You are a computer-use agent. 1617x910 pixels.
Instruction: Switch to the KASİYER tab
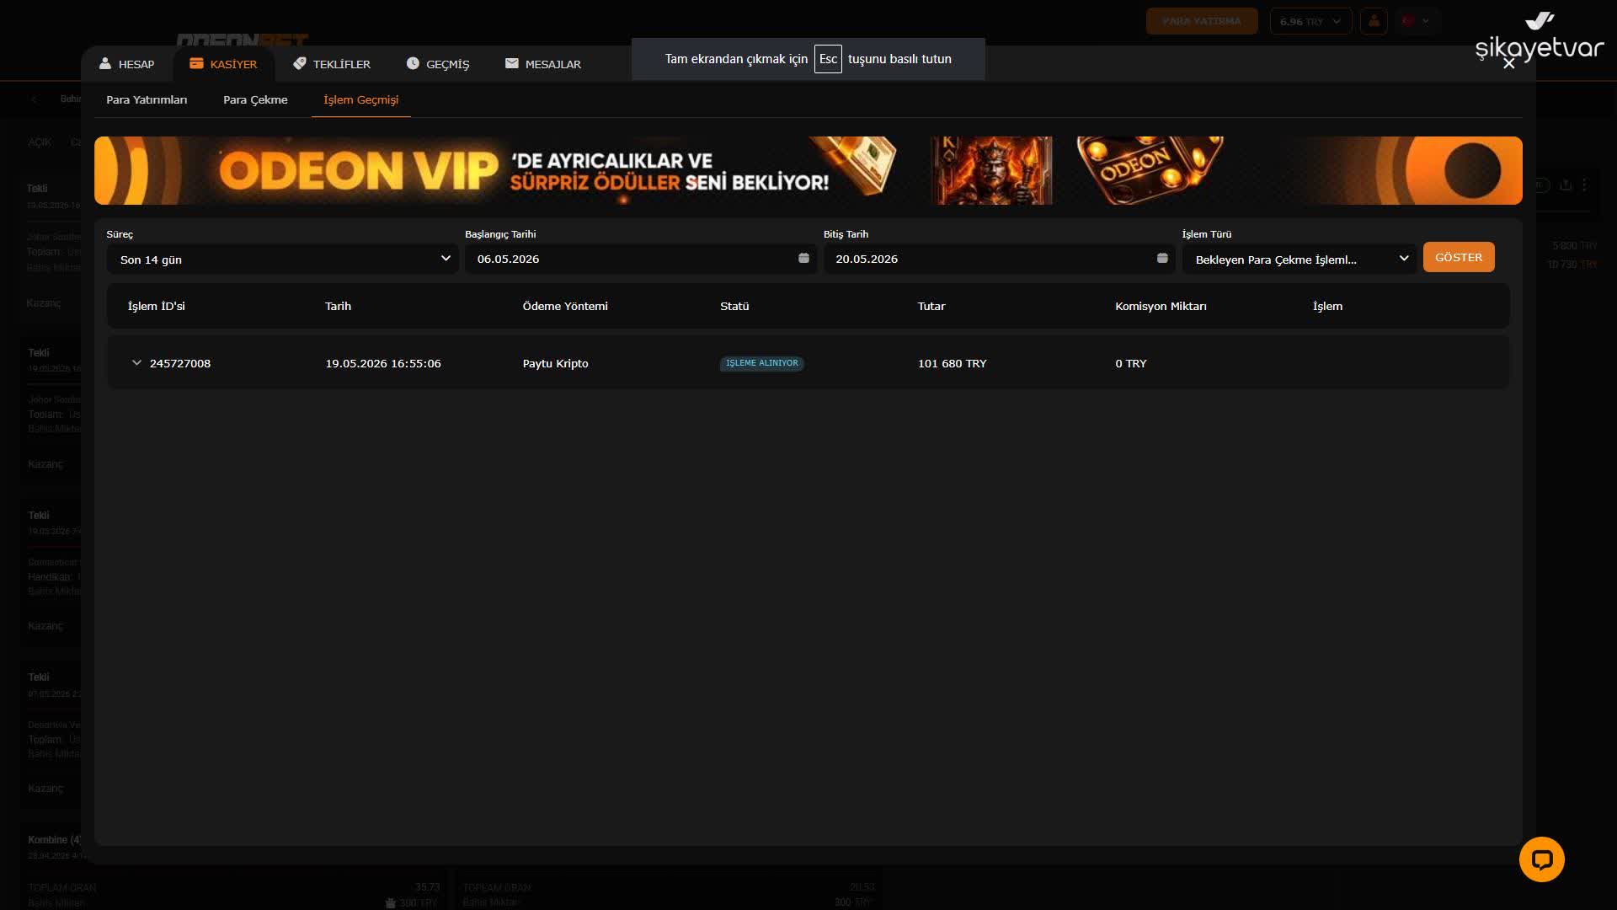pyautogui.click(x=223, y=64)
